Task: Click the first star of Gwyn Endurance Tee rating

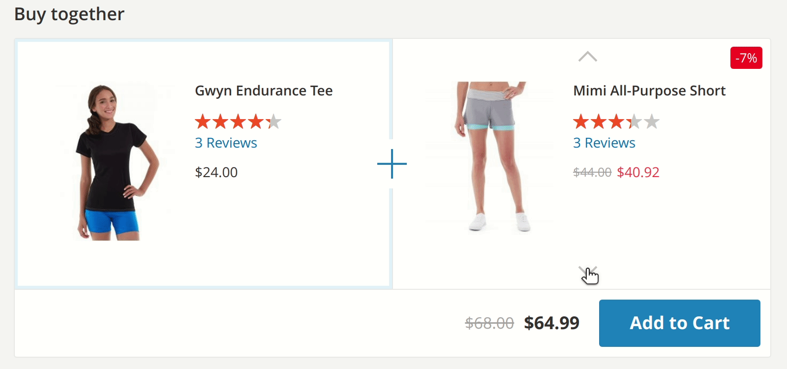Action: (203, 121)
